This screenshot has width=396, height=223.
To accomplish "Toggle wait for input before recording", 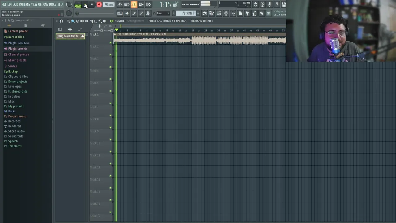I will (x=127, y=4).
